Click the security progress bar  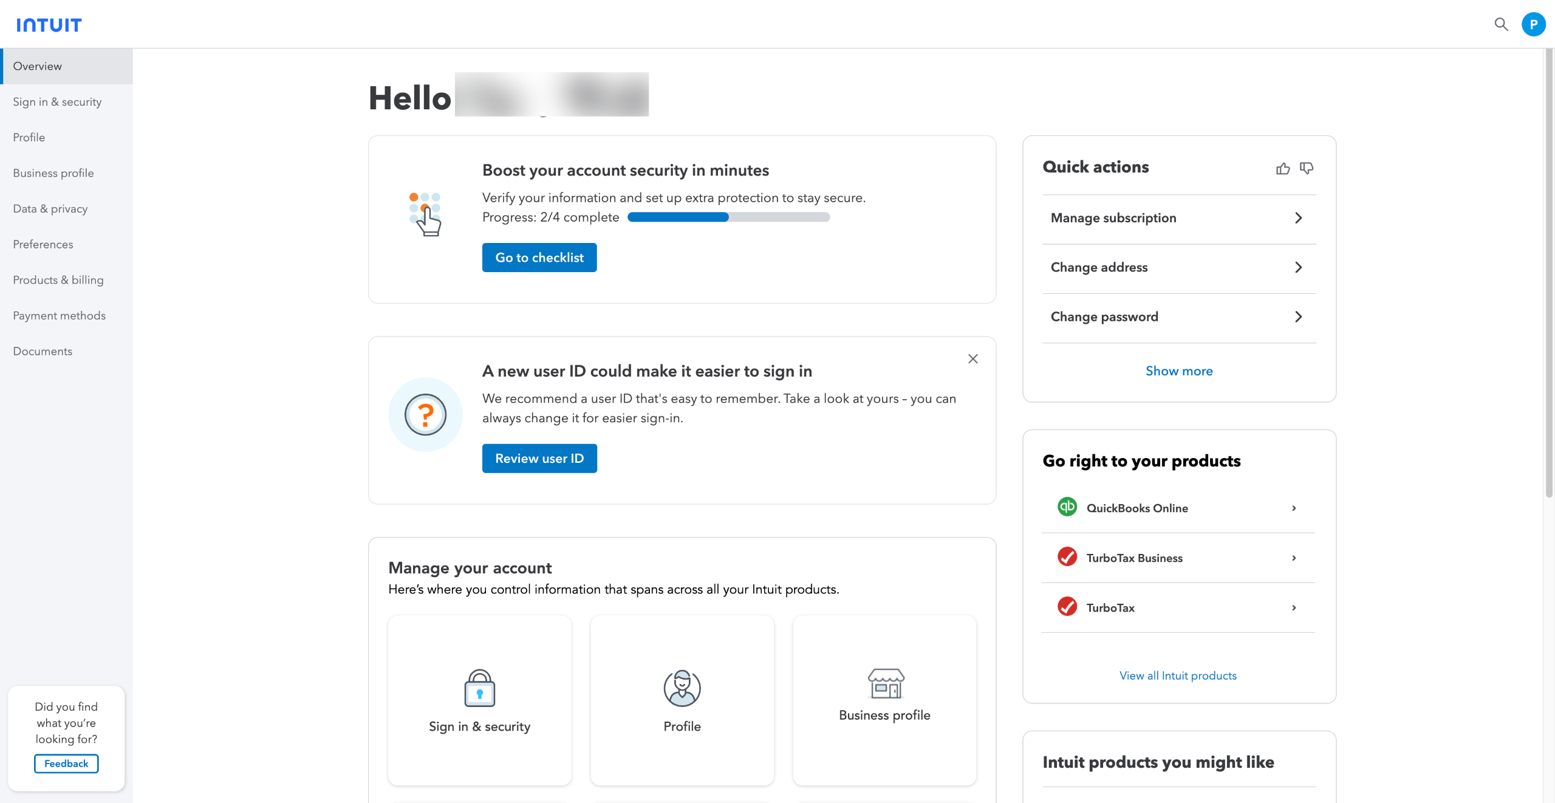pyautogui.click(x=728, y=217)
